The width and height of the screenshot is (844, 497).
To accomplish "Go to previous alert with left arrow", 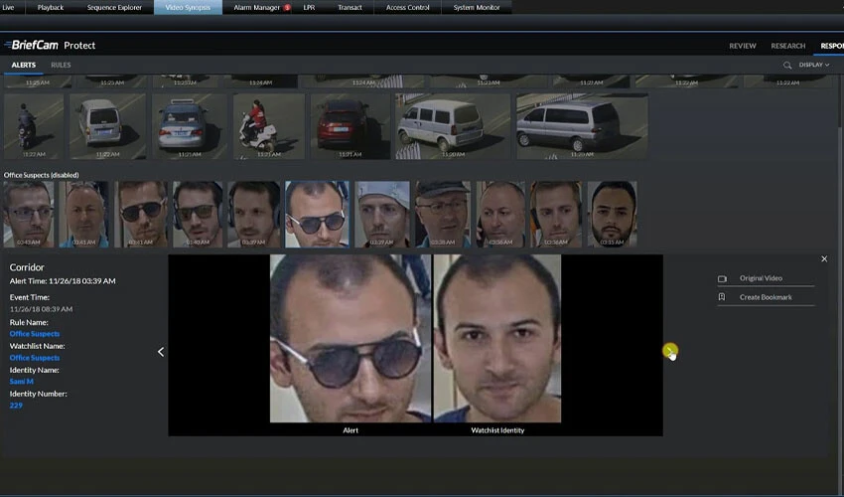I will [x=161, y=352].
